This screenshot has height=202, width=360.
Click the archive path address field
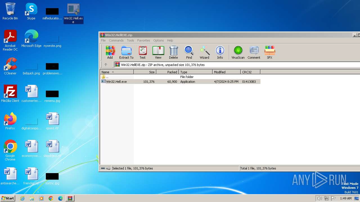237,65
